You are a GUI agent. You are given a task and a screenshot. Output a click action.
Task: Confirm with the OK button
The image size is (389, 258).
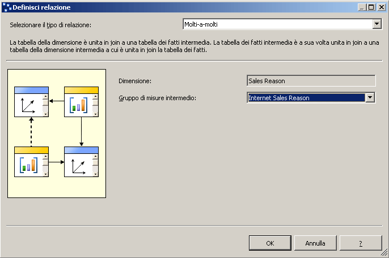(270, 243)
